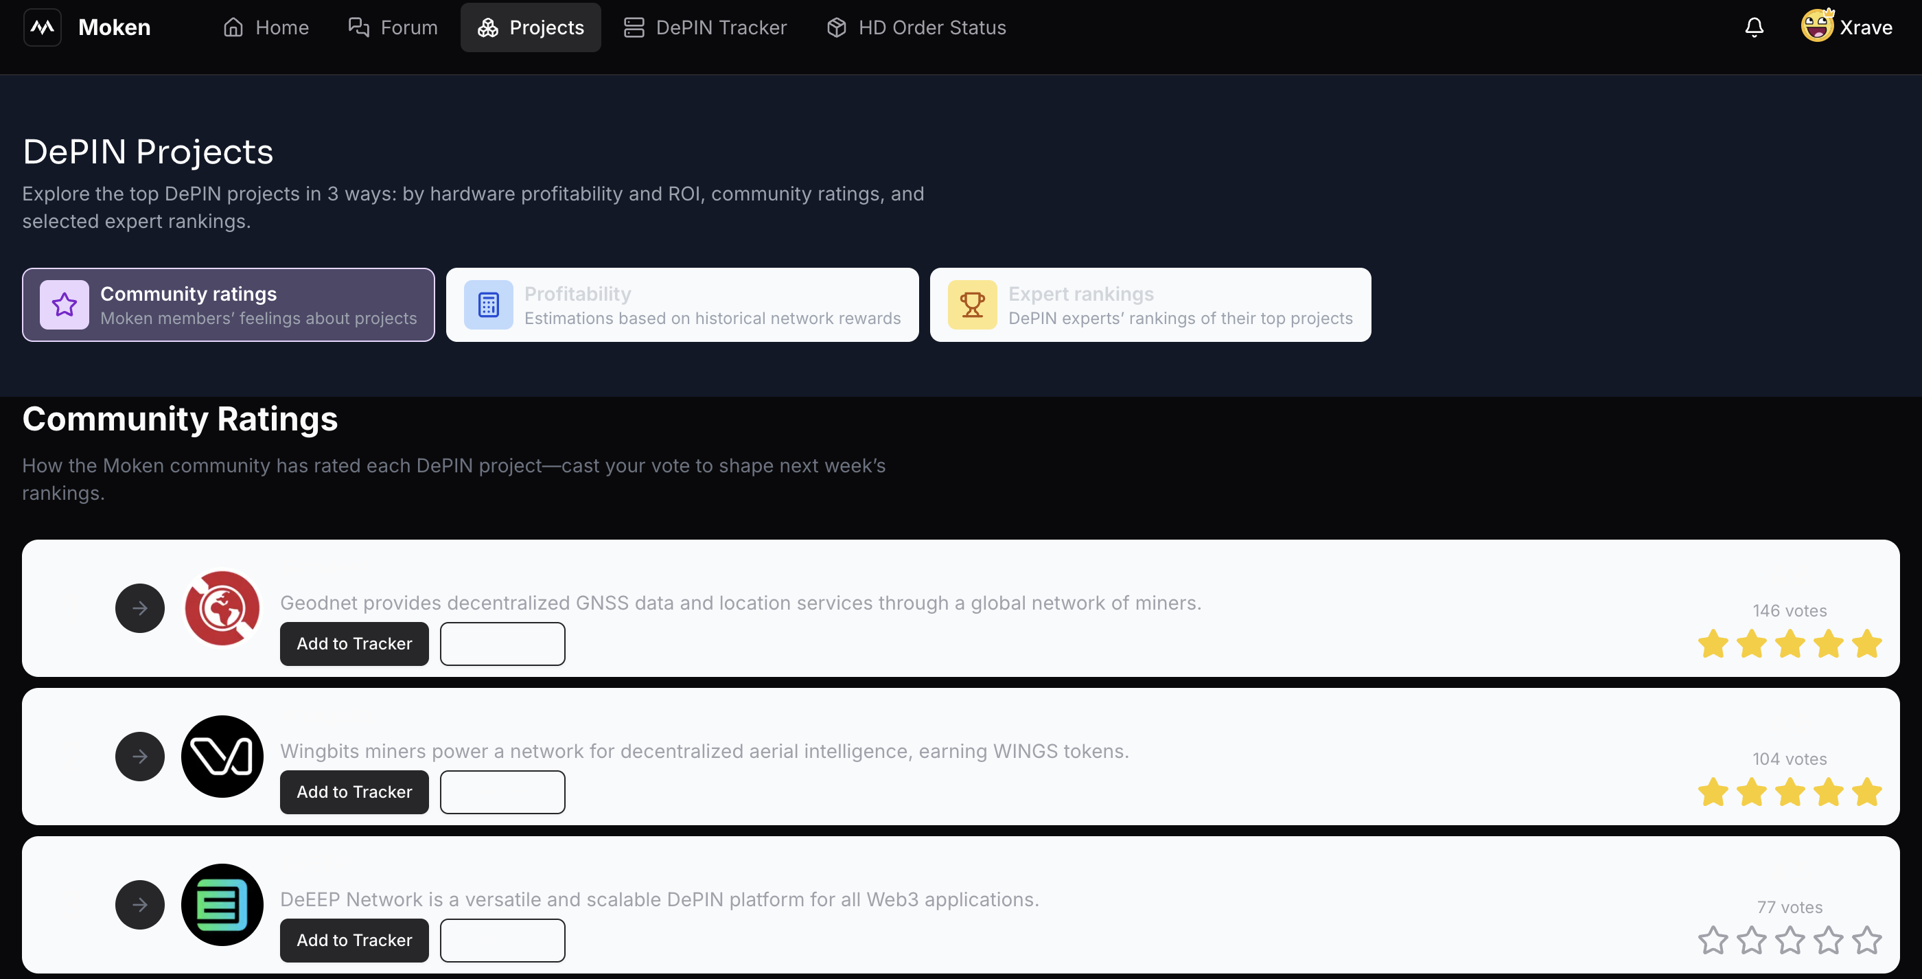
Task: Click the Projects cubes icon
Action: 488,27
